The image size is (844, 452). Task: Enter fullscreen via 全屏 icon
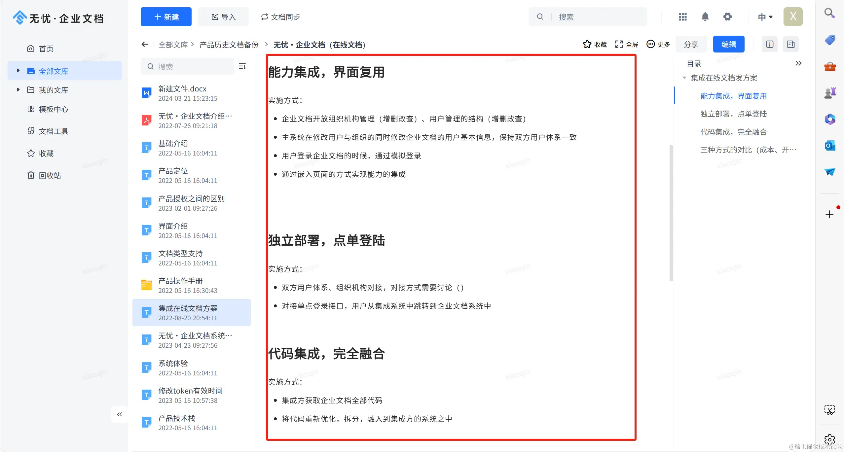tap(619, 44)
